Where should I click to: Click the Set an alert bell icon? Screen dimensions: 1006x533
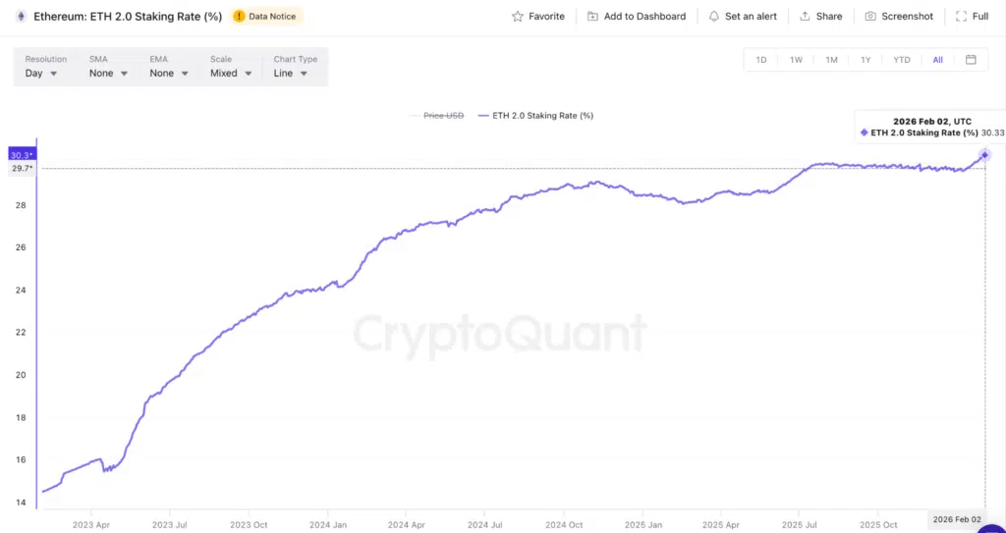713,17
